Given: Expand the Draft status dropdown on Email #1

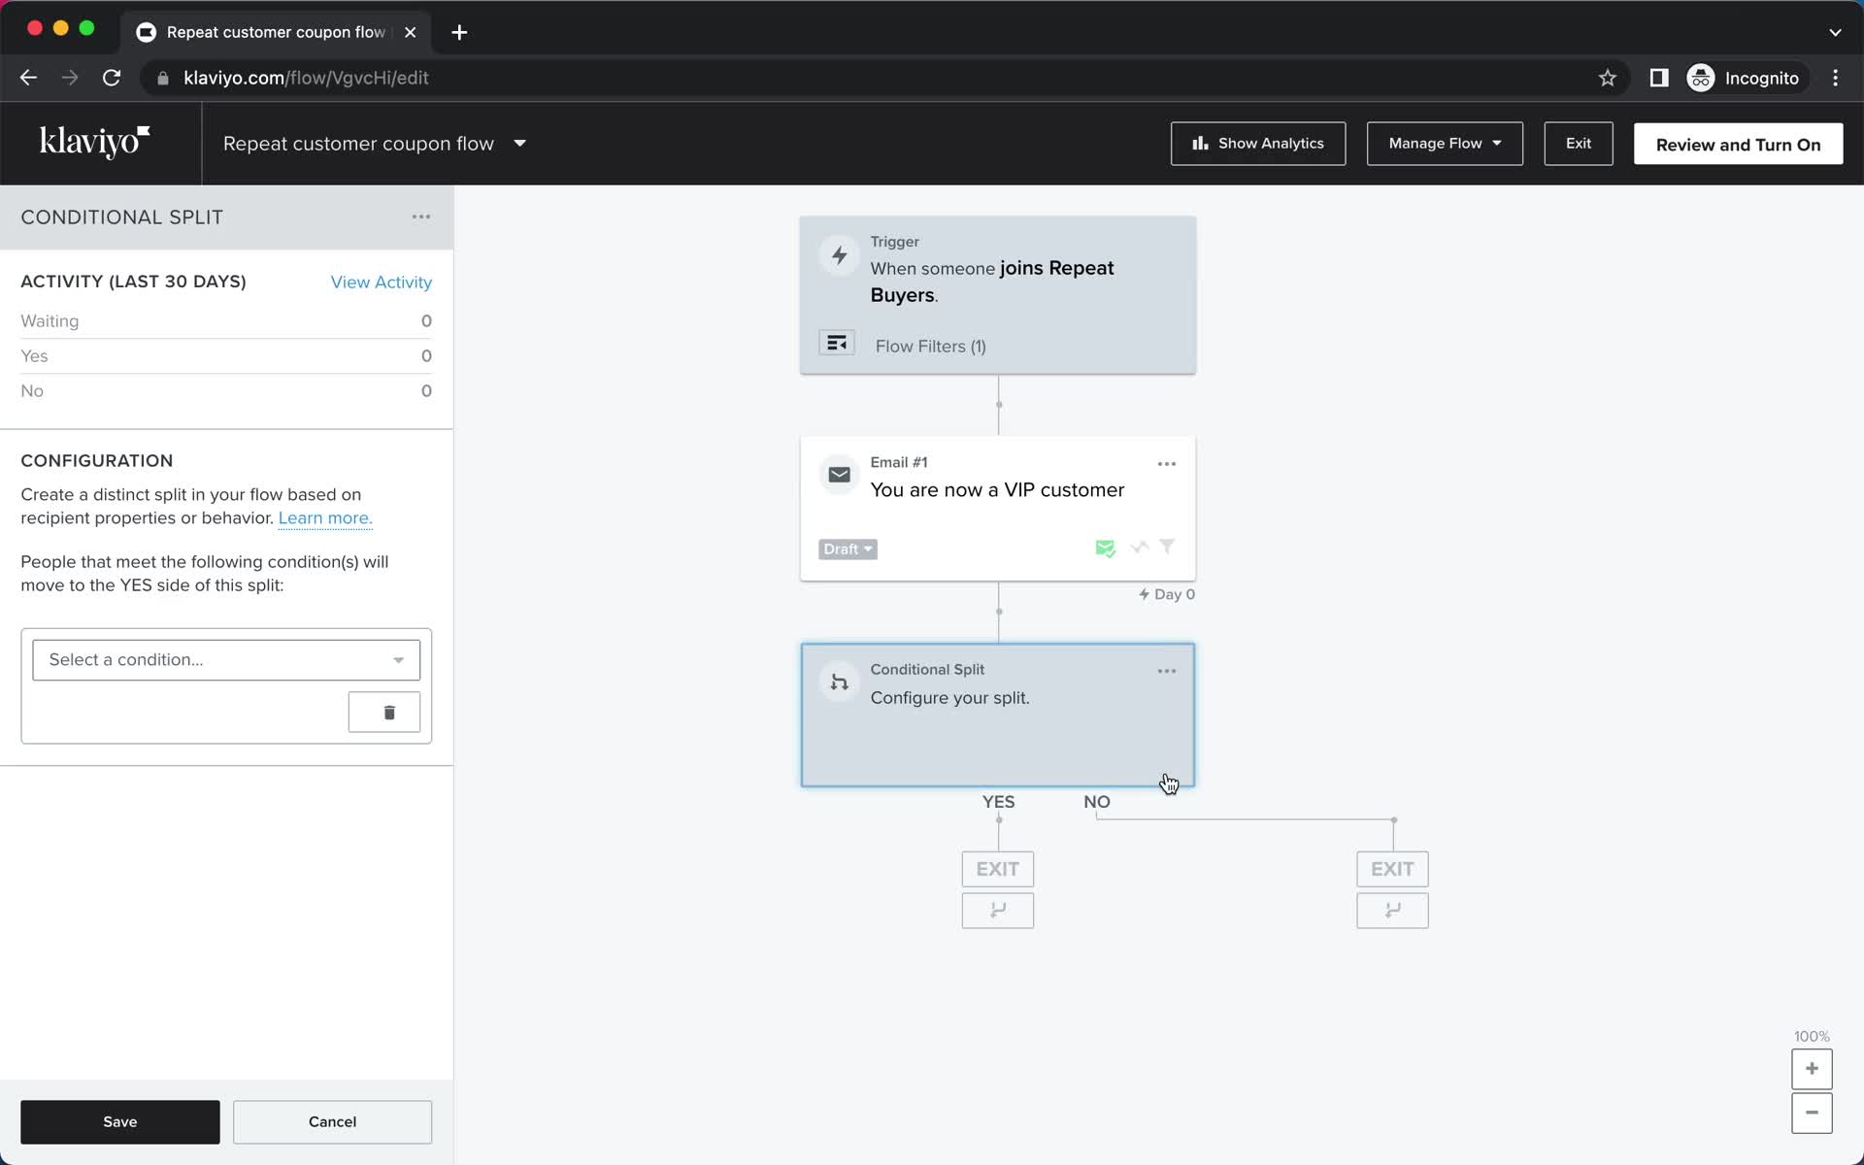Looking at the screenshot, I should 847,548.
